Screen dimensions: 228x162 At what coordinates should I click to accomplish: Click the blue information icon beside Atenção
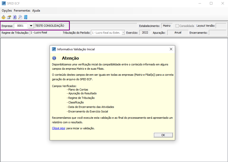point(54,58)
